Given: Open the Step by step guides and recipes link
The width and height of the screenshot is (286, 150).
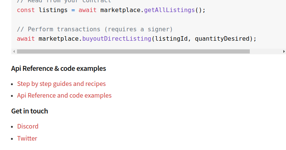Looking at the screenshot, I should pyautogui.click(x=61, y=84).
